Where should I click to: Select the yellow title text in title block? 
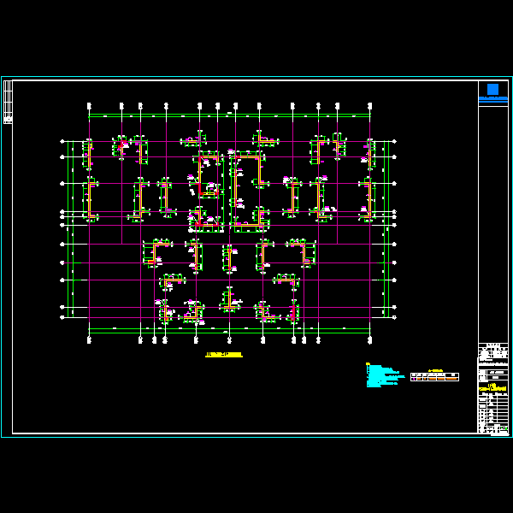[492, 389]
